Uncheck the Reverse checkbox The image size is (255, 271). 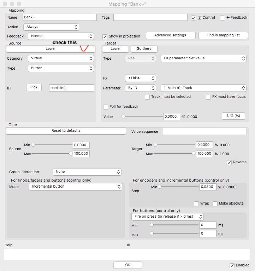pyautogui.click(x=229, y=163)
